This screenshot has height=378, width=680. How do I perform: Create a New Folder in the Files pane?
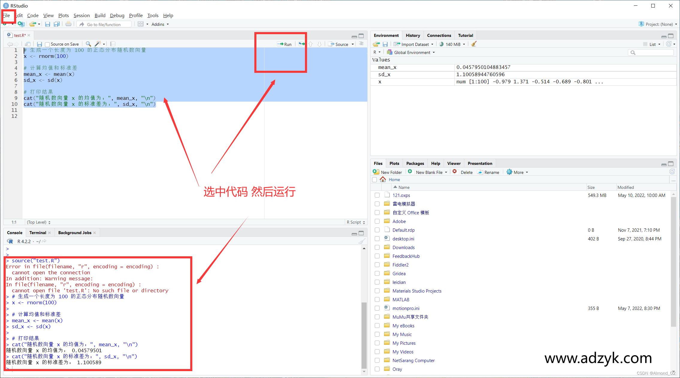tap(387, 172)
